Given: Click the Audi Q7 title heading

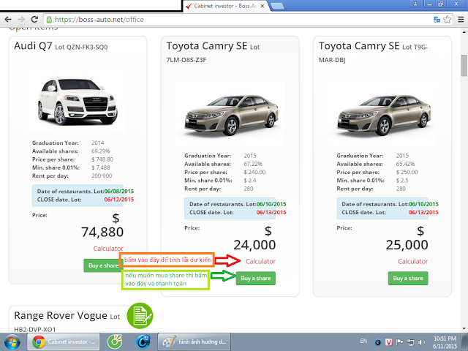Looking at the screenshot, I should pos(33,46).
